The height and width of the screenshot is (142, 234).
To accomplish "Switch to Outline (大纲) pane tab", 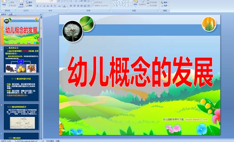I will click(10, 14).
